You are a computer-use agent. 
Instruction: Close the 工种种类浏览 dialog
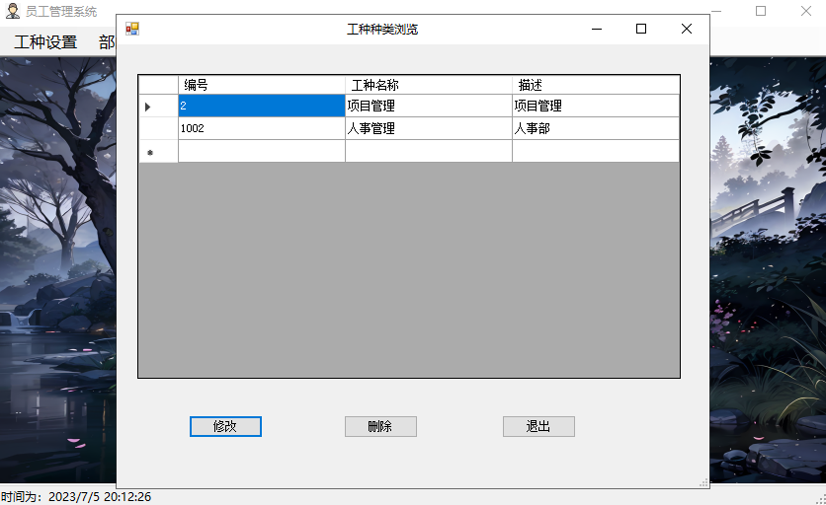[687, 30]
